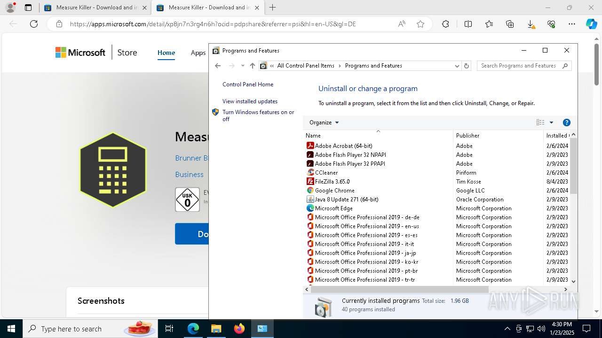The image size is (602, 338).
Task: Click the Read aloud icon in address bar
Action: (x=402, y=24)
